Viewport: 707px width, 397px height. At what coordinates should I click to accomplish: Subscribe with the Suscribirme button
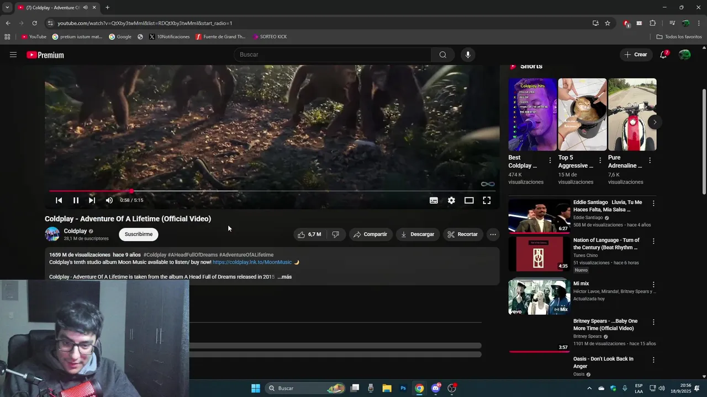139,234
